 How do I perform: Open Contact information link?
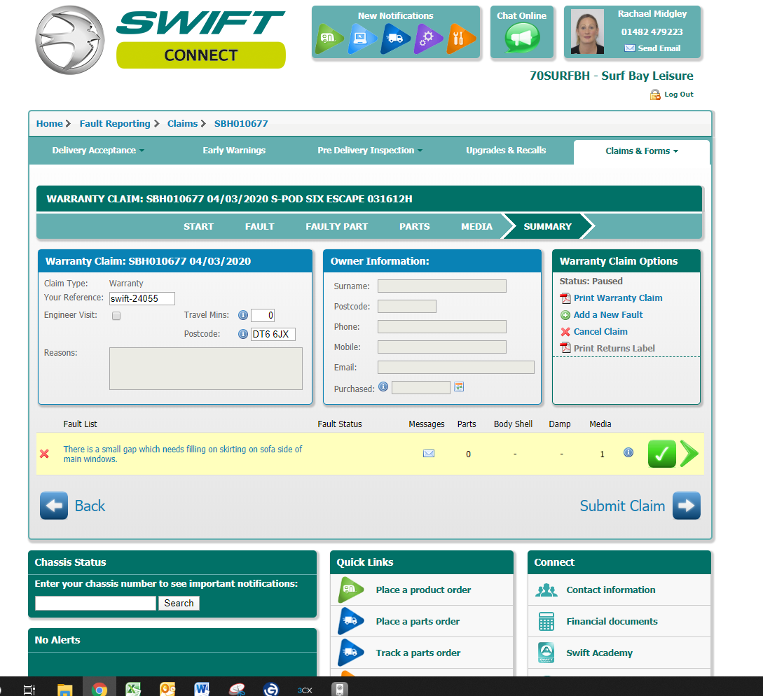611,590
